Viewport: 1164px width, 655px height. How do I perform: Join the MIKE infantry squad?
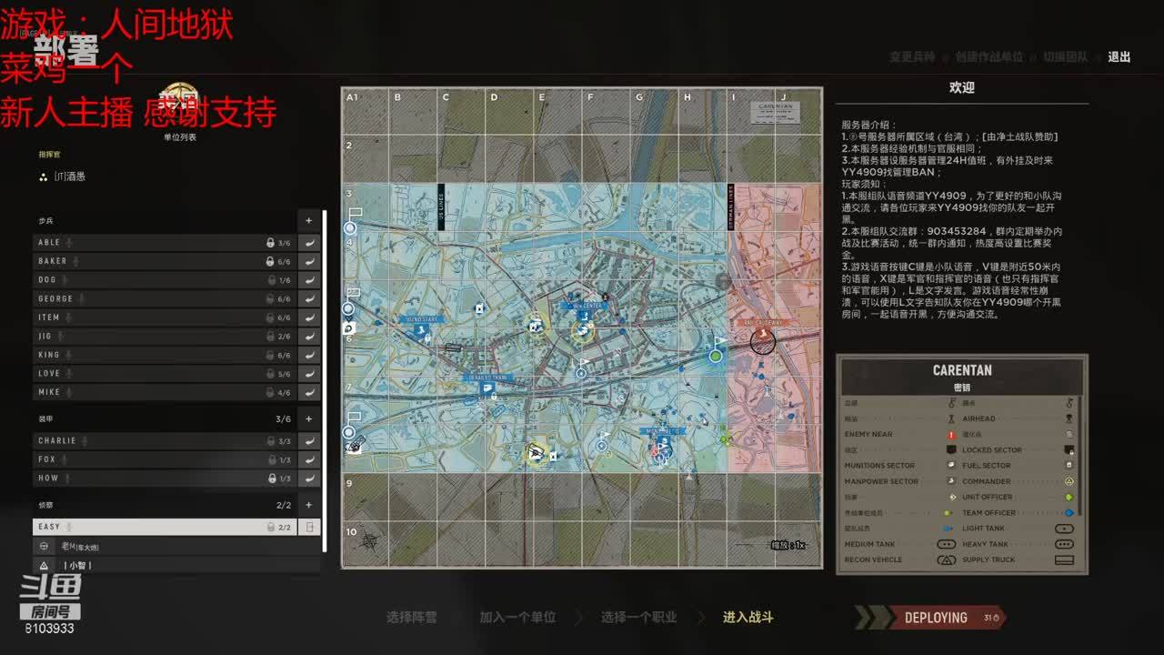pos(309,392)
